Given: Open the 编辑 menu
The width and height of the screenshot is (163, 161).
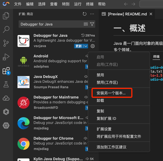Looking at the screenshot, I should 30,4.
